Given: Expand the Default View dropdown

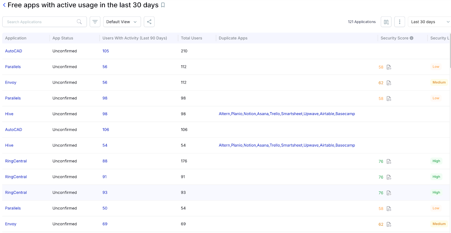Looking at the screenshot, I should [x=122, y=22].
